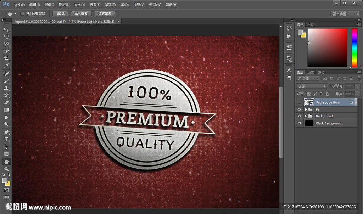Expand the Fx layer group
The image size is (363, 214).
[306, 110]
